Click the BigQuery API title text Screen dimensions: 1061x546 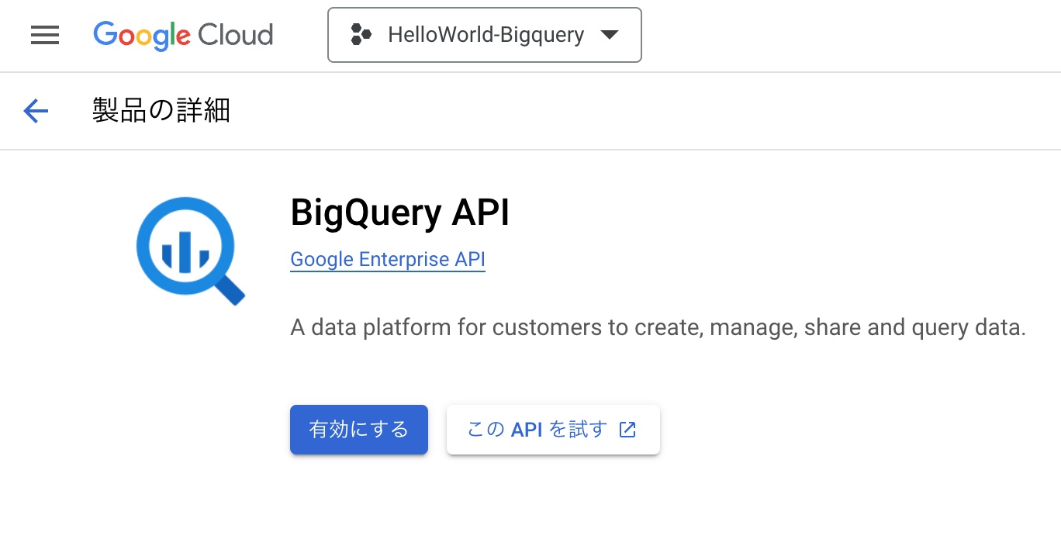pyautogui.click(x=399, y=213)
